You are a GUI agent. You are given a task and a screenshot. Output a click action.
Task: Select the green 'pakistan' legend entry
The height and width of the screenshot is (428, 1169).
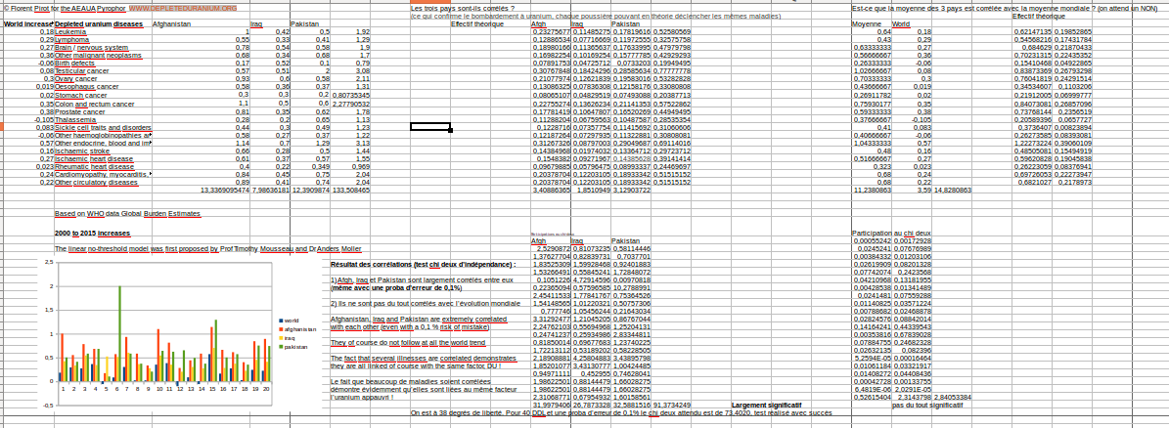tap(292, 346)
